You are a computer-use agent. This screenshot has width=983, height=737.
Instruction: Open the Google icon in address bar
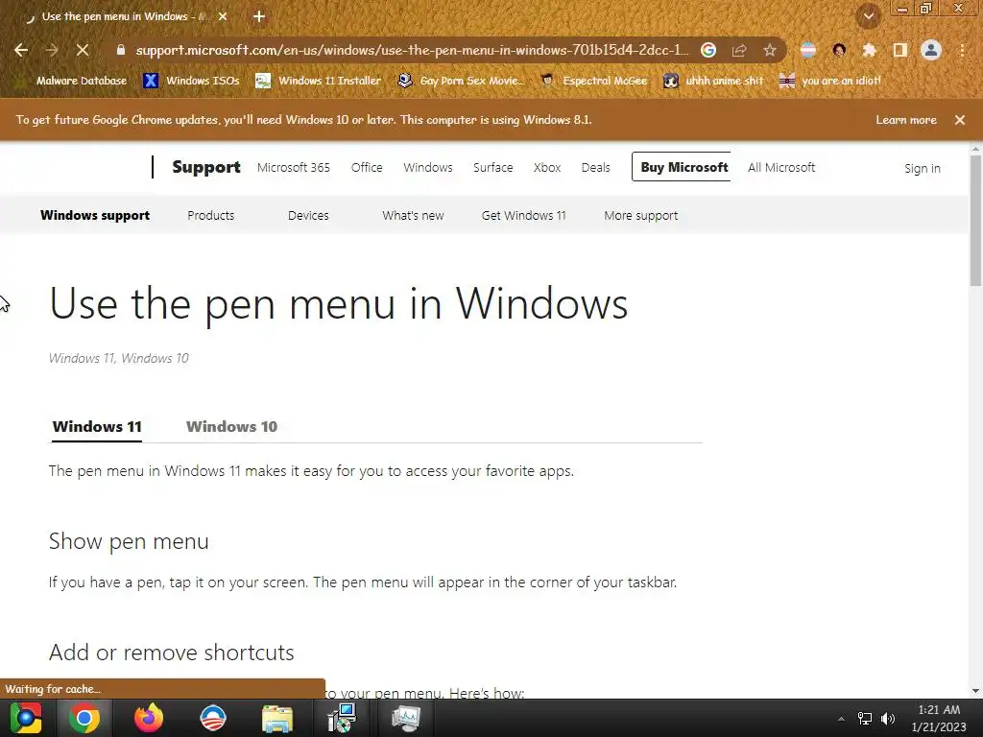pos(708,50)
